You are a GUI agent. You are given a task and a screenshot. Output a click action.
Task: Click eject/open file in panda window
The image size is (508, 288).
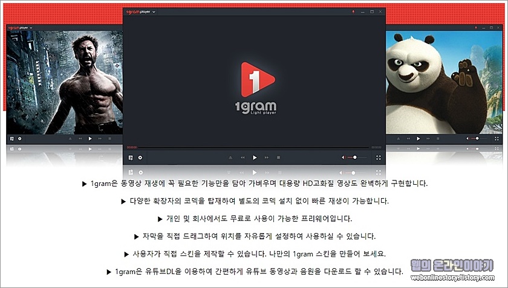coord(398,138)
